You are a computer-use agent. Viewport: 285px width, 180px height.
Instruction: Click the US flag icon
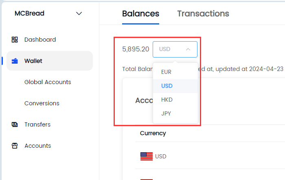click(x=147, y=156)
